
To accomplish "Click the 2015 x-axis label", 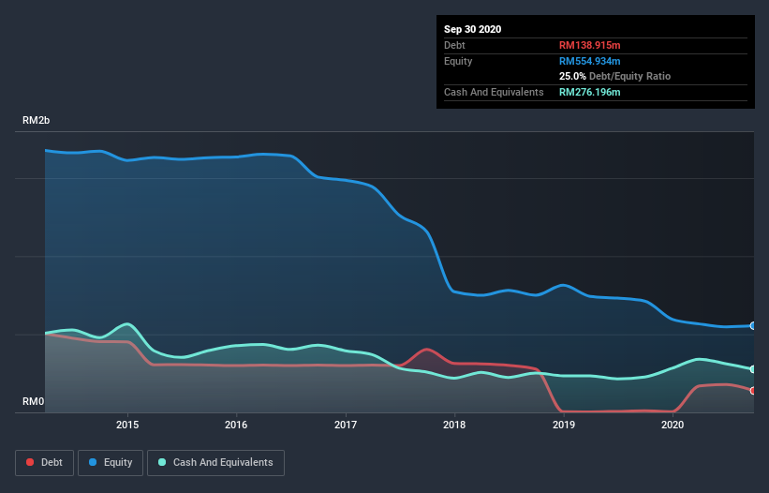I will [x=127, y=425].
